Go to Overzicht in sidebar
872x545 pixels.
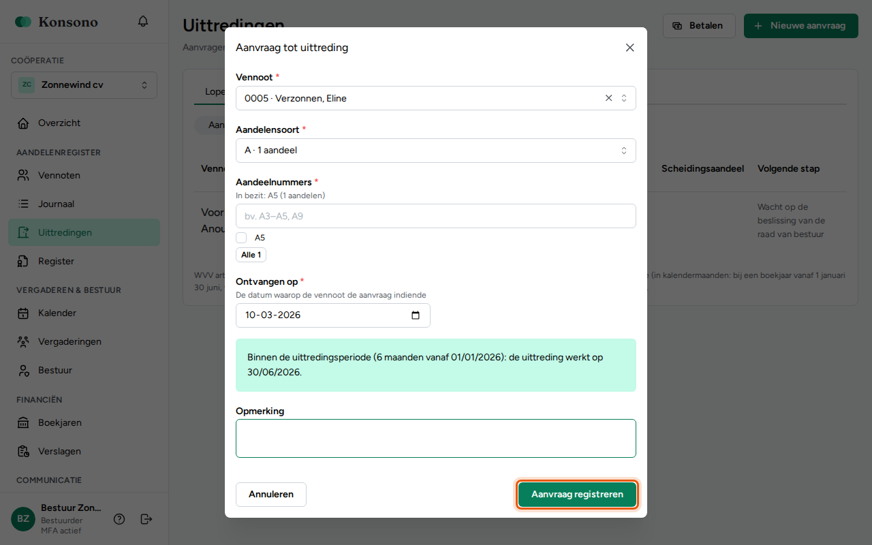pos(84,123)
